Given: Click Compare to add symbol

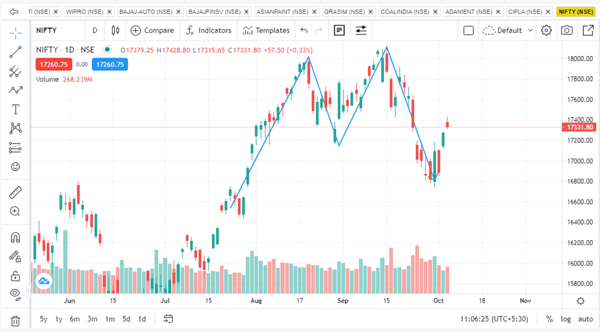Looking at the screenshot, I should (x=152, y=30).
